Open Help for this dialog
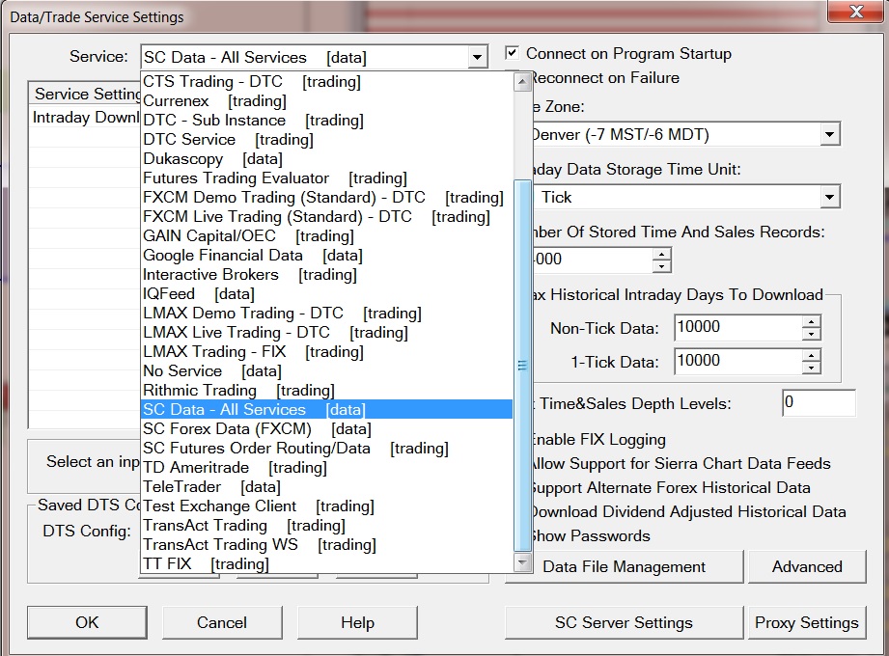This screenshot has height=656, width=889. tap(357, 622)
